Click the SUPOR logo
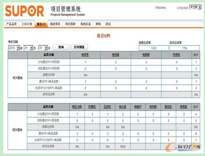Screen dimensions: 205x156 [x=25, y=11]
